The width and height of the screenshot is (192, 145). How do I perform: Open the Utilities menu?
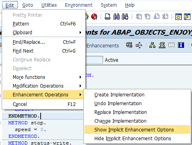point(49,5)
